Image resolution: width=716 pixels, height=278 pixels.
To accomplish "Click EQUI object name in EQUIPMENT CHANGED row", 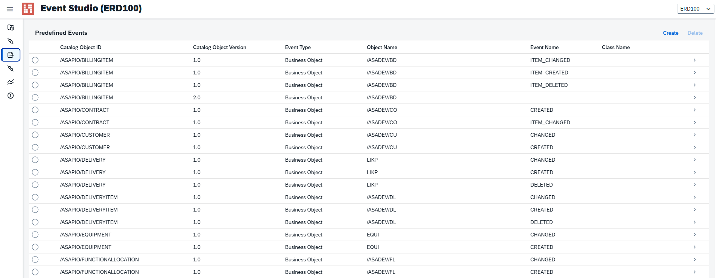I will coord(373,235).
